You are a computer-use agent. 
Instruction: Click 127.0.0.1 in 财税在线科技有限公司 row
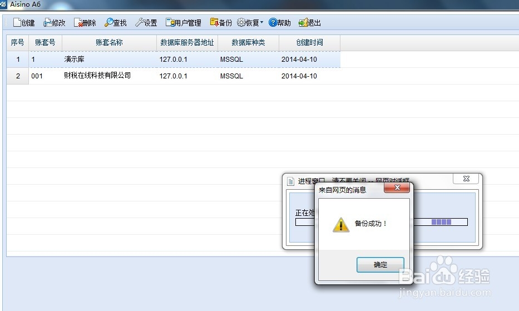click(x=173, y=76)
